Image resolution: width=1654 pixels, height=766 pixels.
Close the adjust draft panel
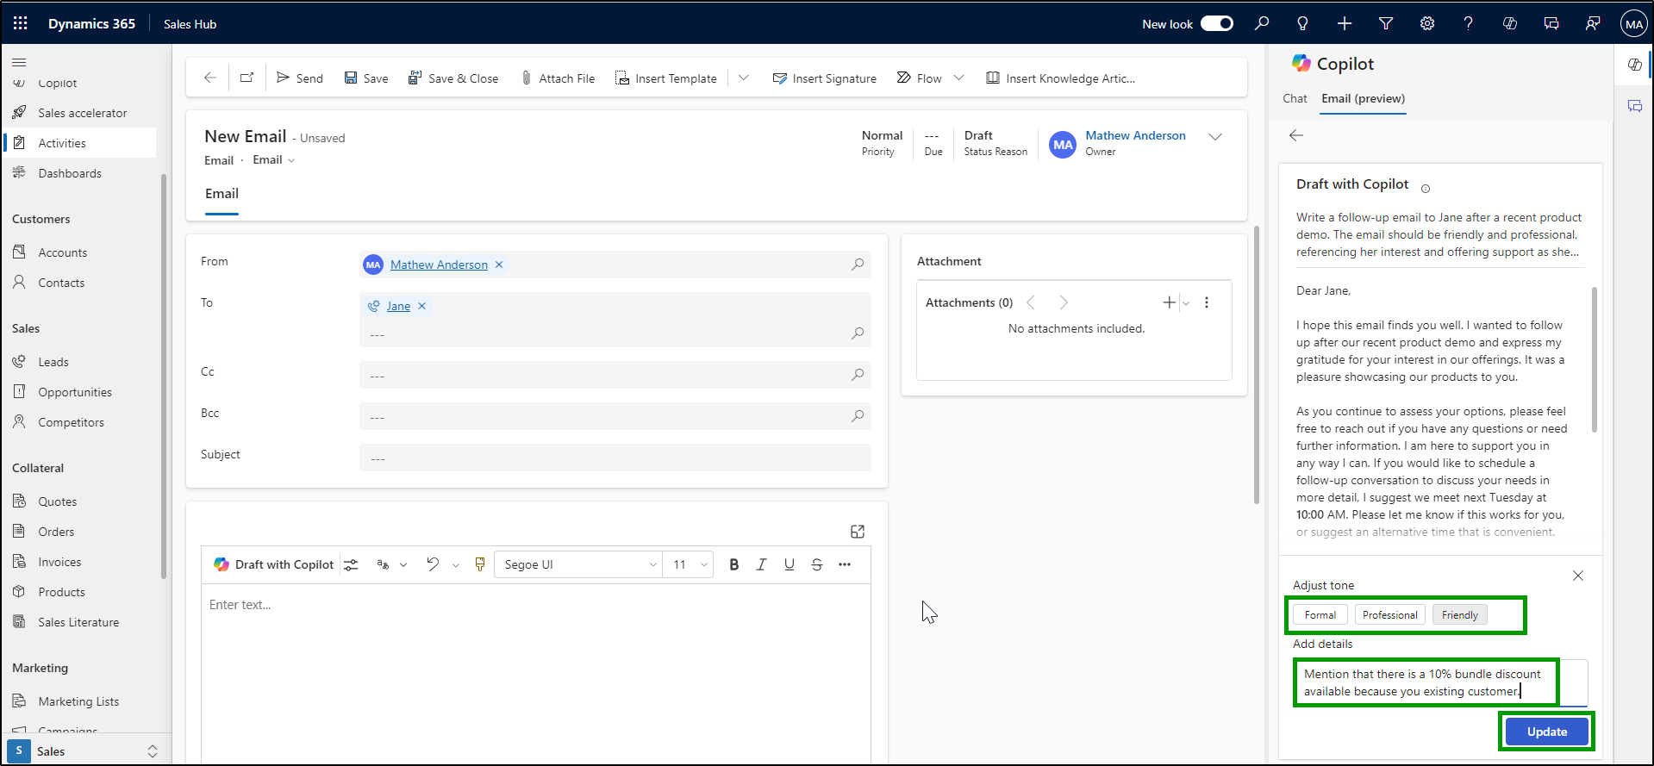1577,576
